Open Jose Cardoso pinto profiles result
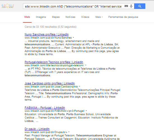Viewport: 154px width, 140px height. click(x=50, y=83)
